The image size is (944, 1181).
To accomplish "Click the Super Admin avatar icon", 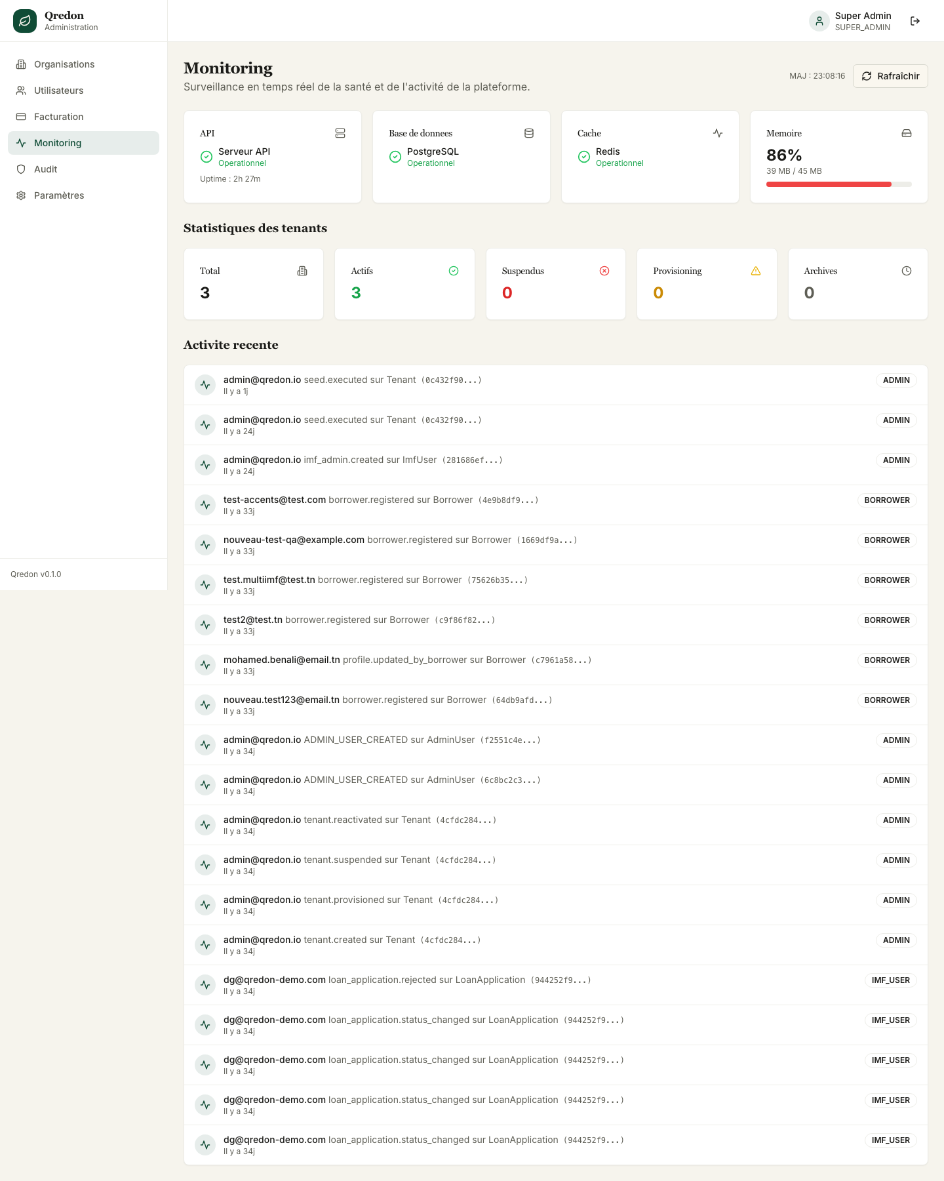I will 819,21.
